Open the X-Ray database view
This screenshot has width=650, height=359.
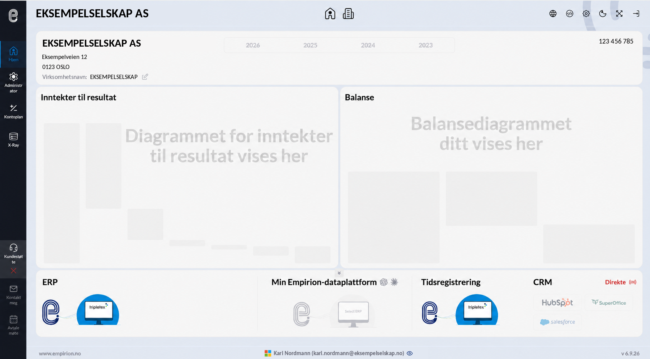point(13,140)
